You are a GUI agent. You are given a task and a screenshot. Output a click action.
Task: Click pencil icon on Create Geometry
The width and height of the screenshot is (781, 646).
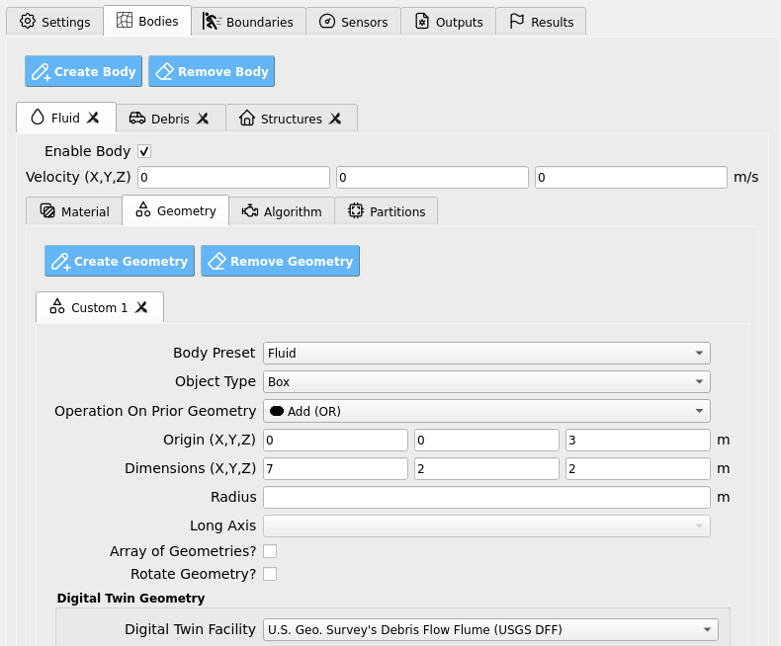61,262
